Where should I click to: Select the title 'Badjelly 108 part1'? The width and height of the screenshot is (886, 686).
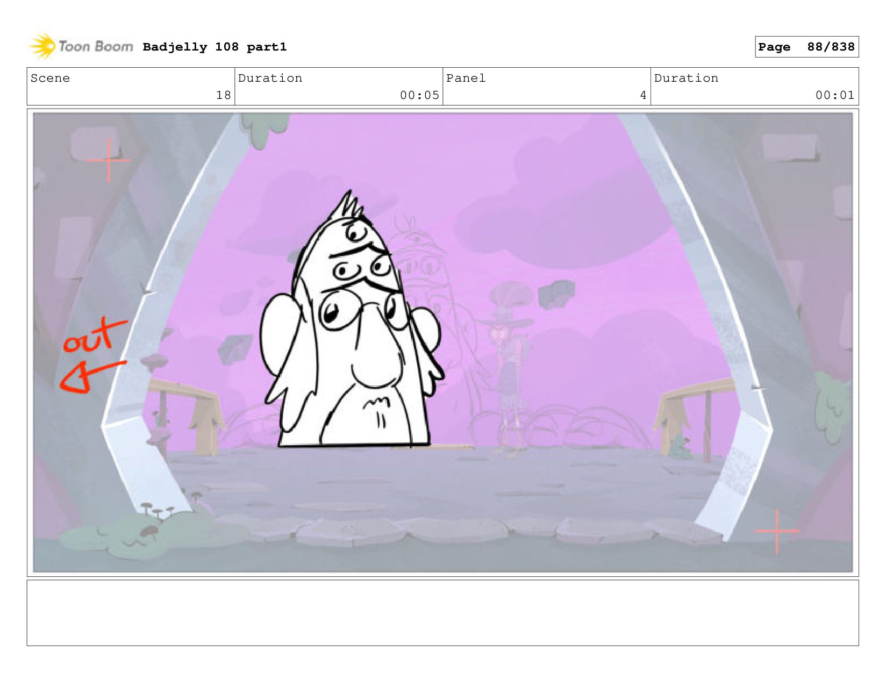(x=215, y=47)
